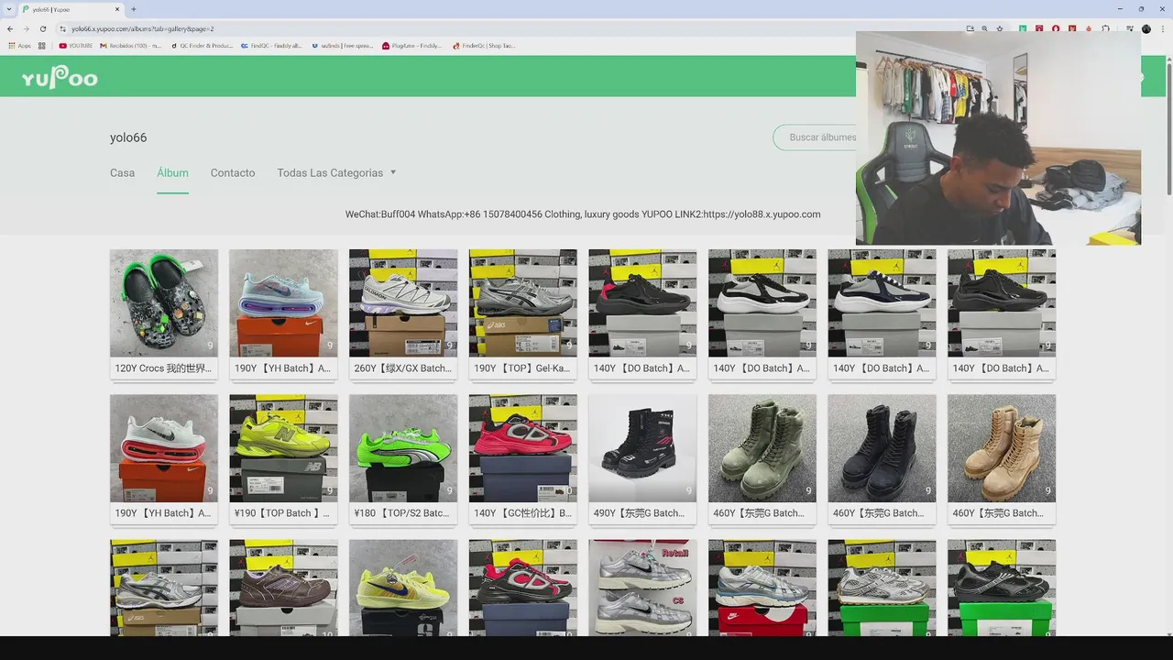Open the media controls icon
Screen dimensions: 1173x660
click(1129, 28)
